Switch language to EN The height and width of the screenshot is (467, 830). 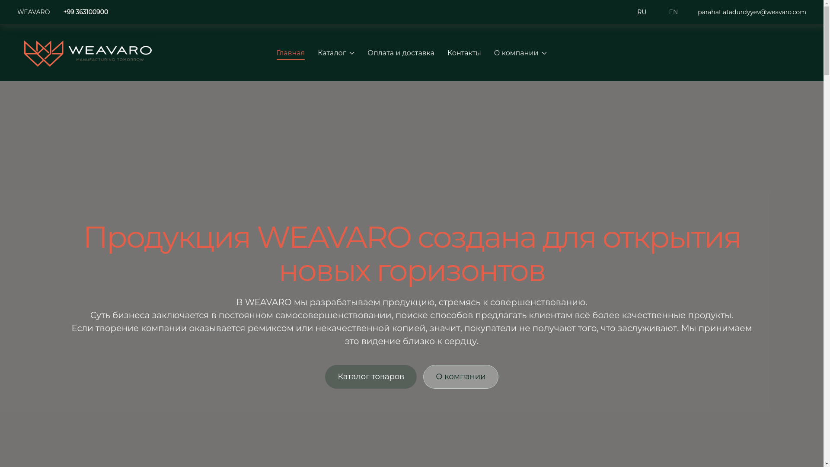coord(673,12)
